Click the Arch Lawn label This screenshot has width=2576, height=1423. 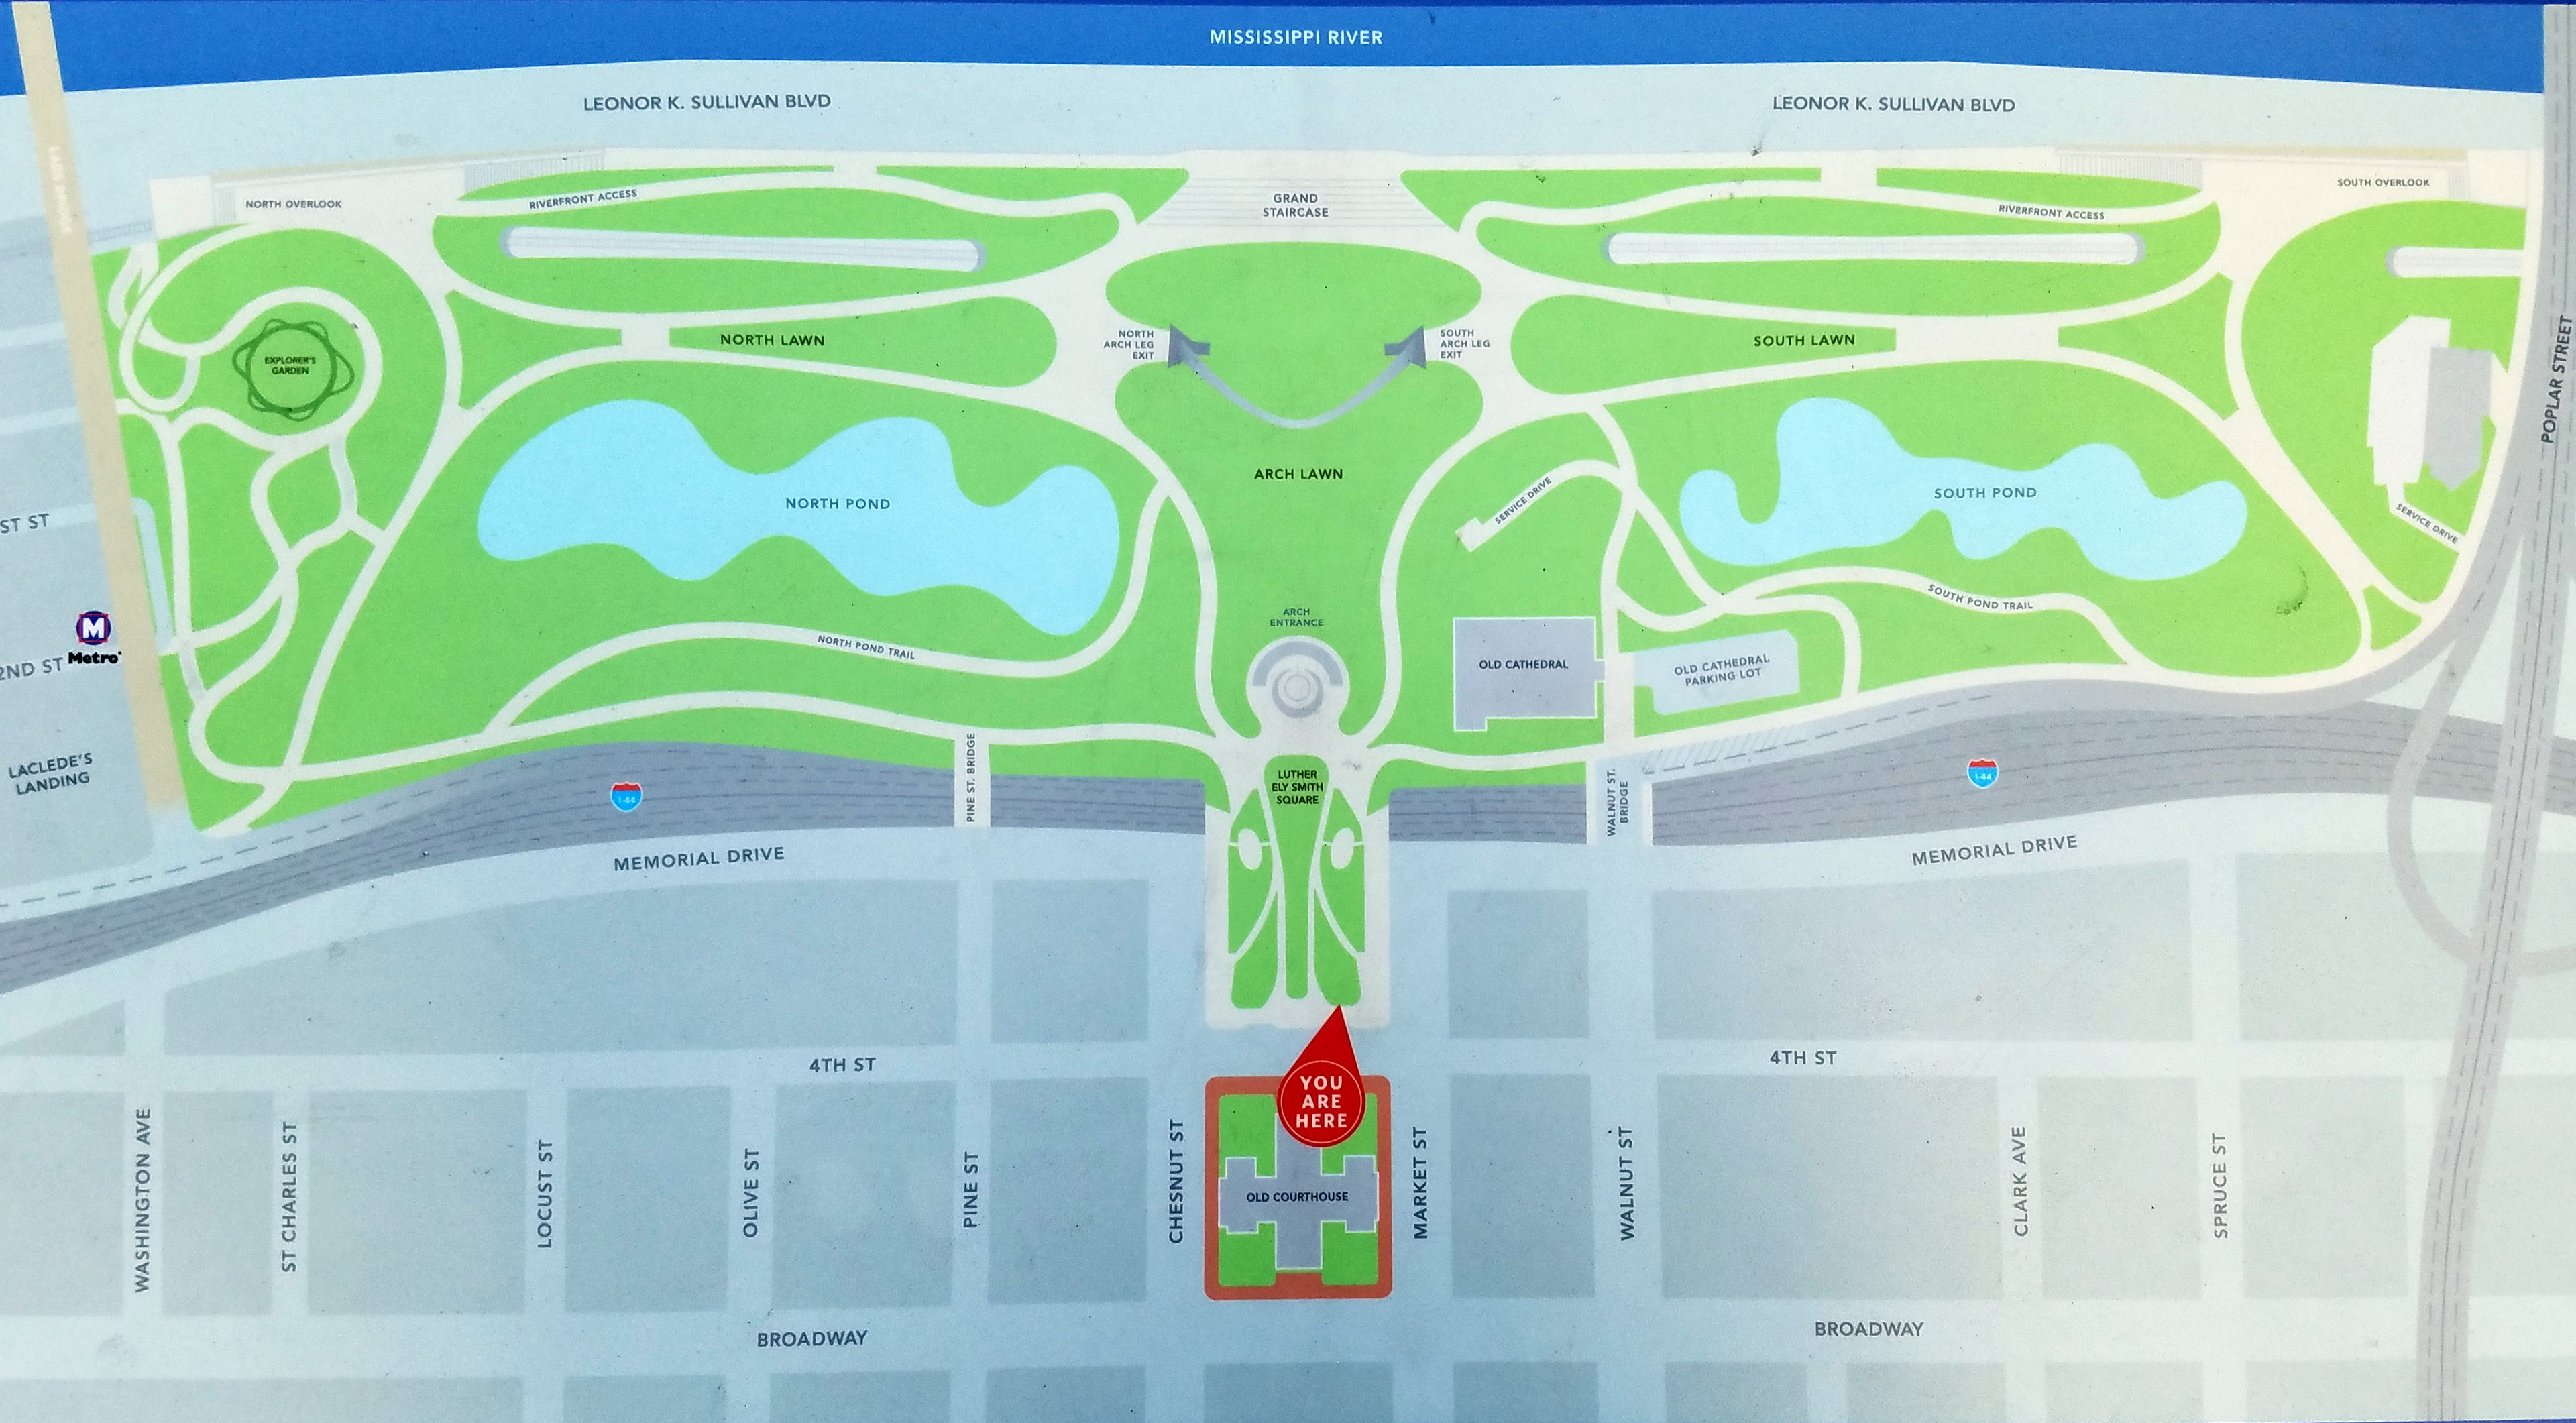1298,474
